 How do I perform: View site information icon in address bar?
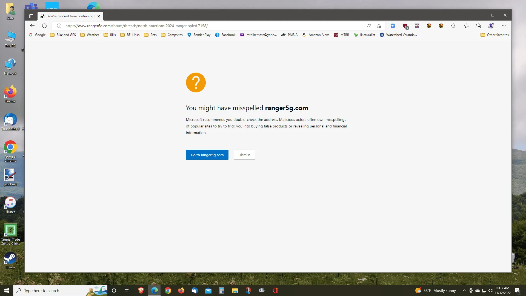[x=59, y=26]
